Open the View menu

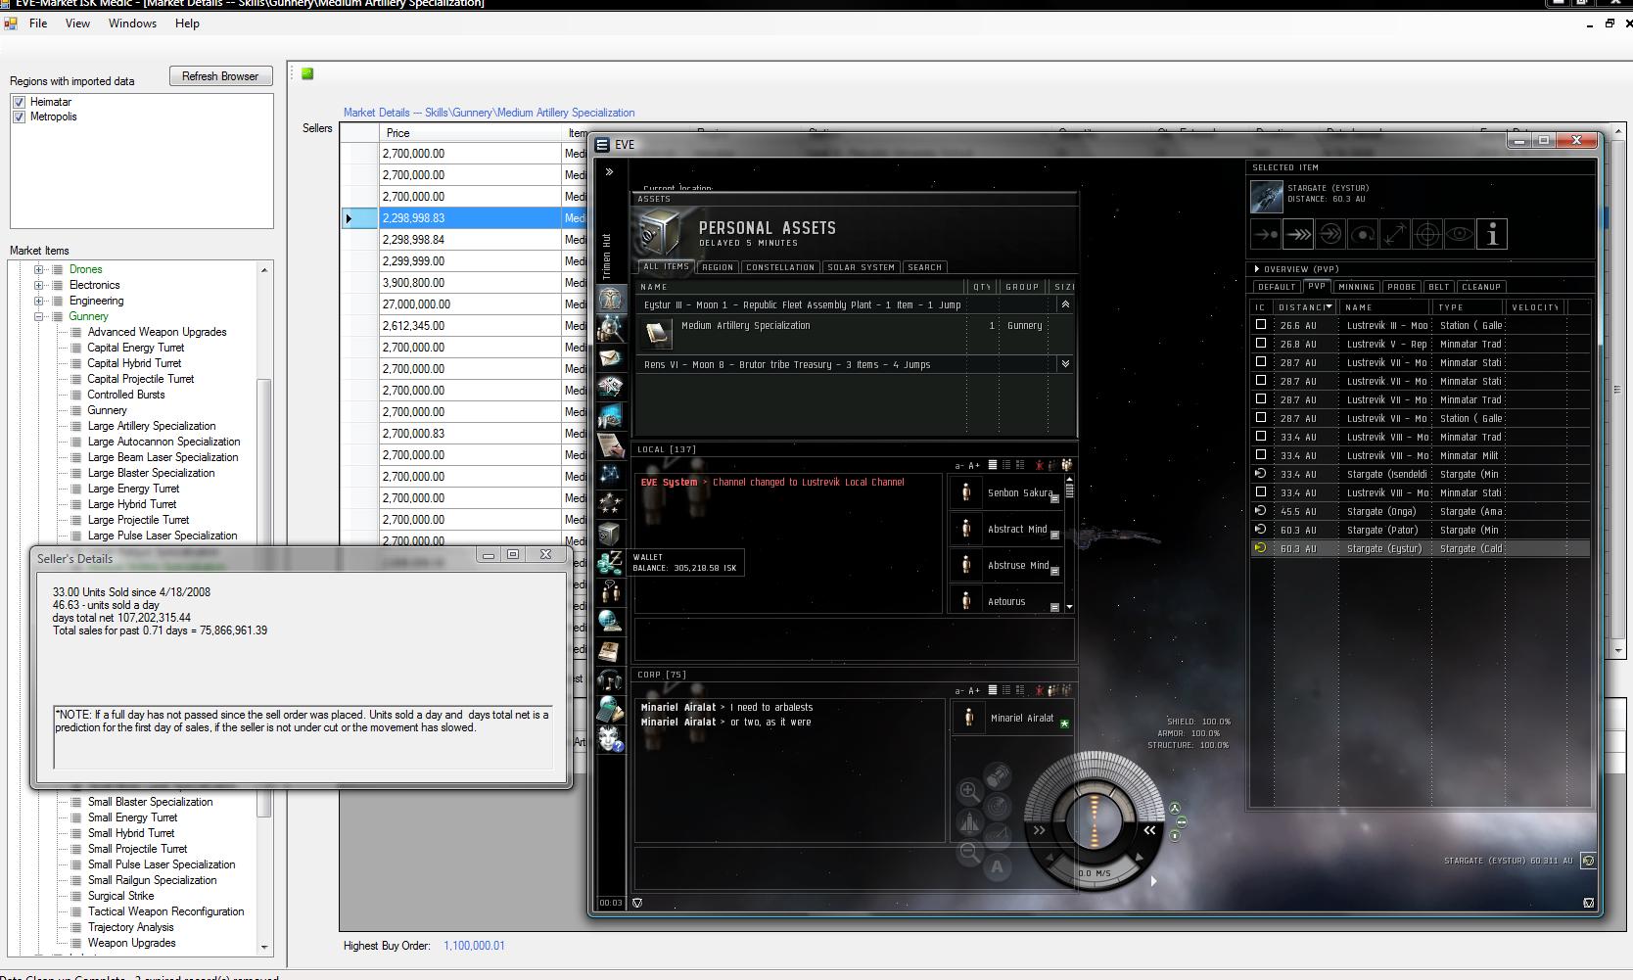tap(77, 23)
